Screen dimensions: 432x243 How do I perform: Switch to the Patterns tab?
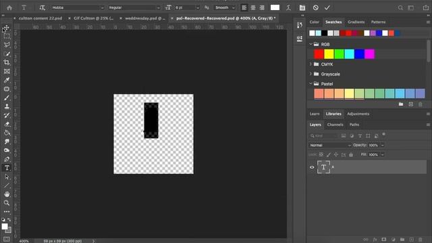378,22
